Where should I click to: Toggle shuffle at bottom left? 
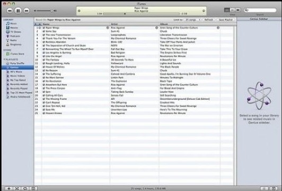[x=17, y=188]
